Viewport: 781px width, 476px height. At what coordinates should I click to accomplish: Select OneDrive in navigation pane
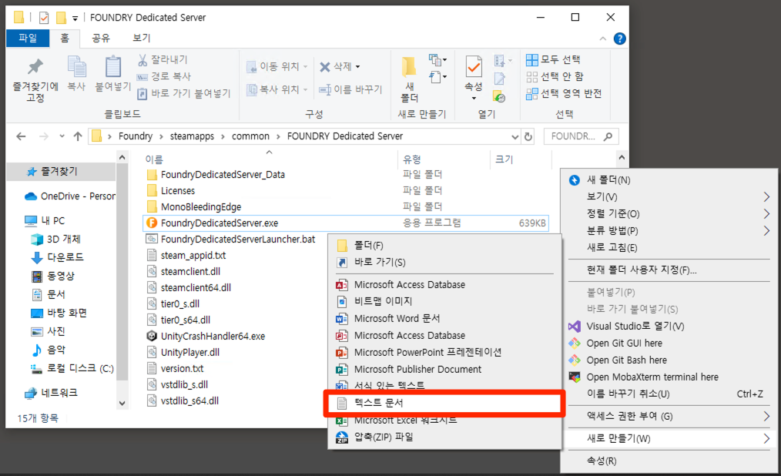pos(70,196)
